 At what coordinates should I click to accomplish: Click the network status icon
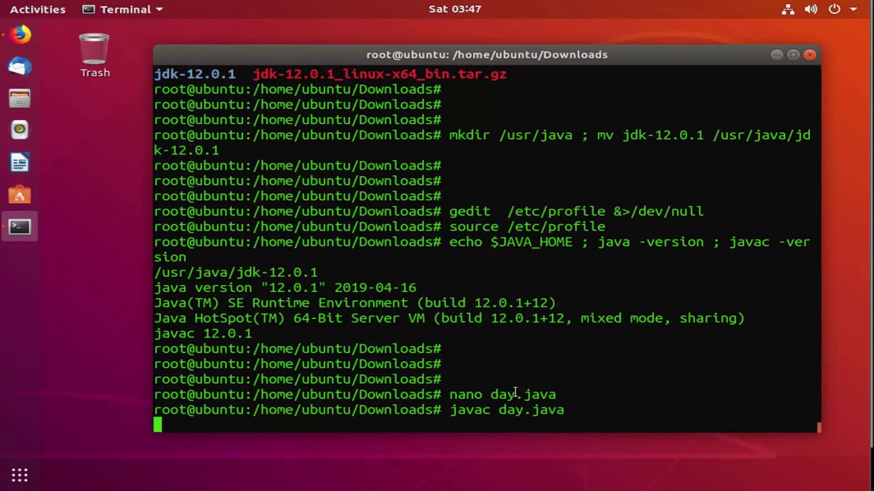pyautogui.click(x=788, y=10)
